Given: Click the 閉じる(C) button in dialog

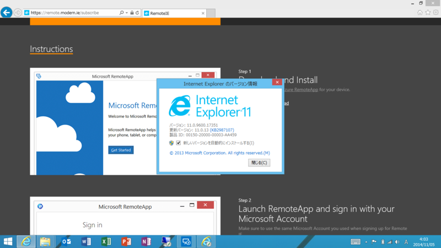Looking at the screenshot, I should [x=259, y=163].
